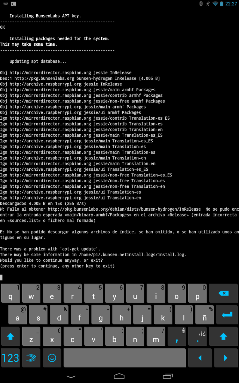
Task: Tap the 'Descargados 4.005 B en 15s' line
Action: pos(43,204)
